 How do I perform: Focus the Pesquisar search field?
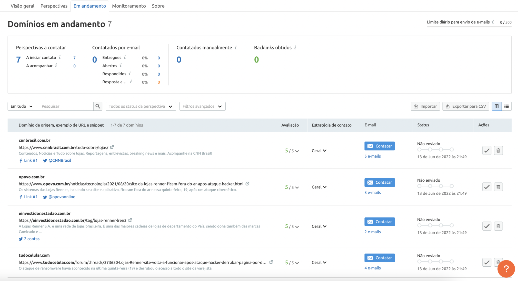pyautogui.click(x=65, y=106)
